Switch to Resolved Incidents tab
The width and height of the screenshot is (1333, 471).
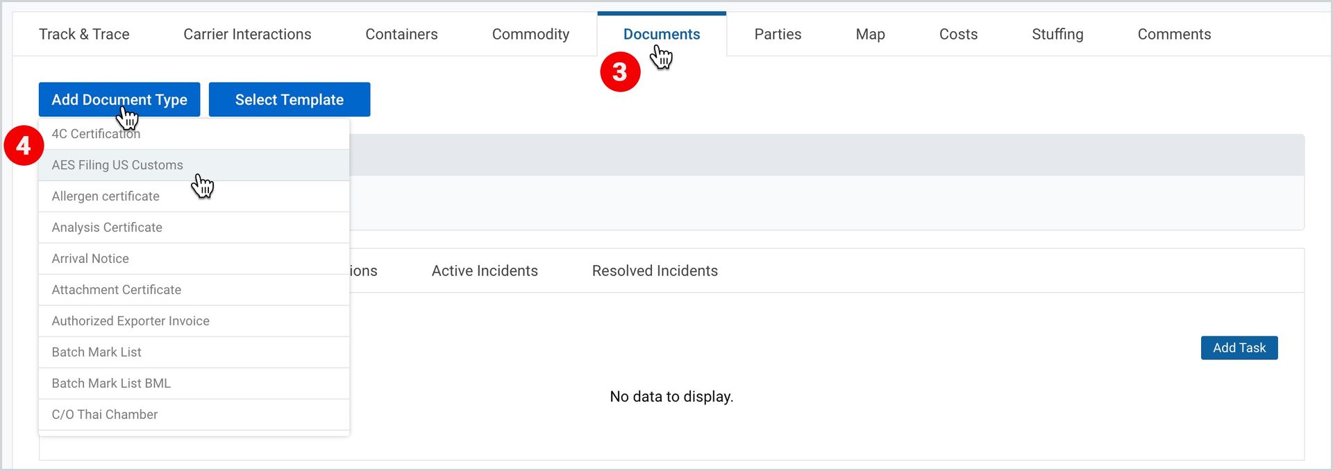point(655,271)
